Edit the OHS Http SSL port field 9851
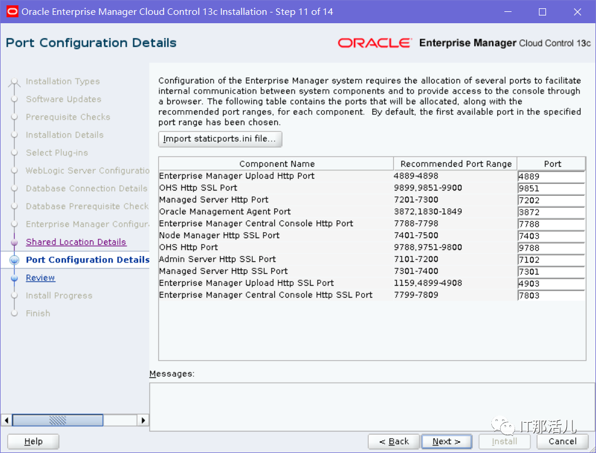 click(x=551, y=188)
